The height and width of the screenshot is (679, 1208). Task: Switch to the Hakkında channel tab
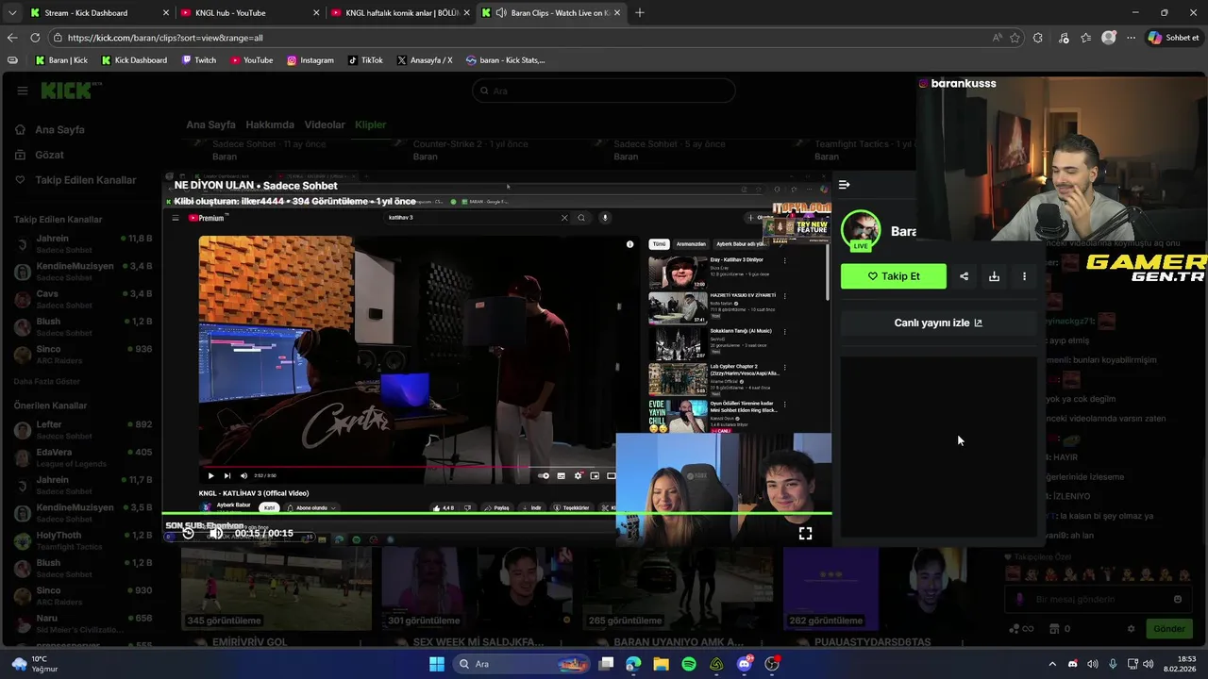point(270,124)
